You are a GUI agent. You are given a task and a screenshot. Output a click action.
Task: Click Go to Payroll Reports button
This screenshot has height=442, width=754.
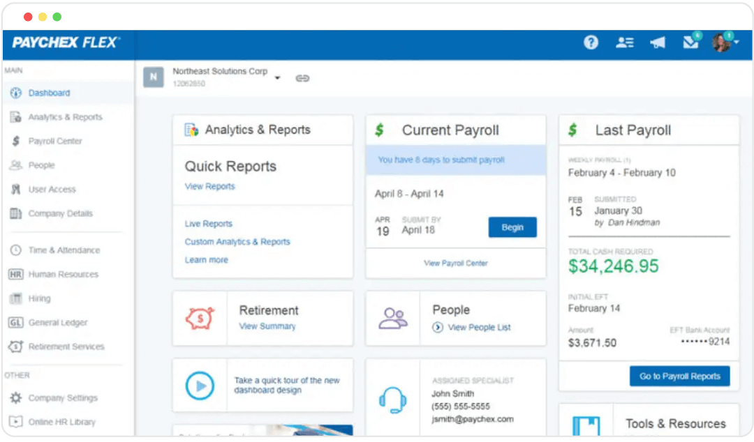coord(679,376)
